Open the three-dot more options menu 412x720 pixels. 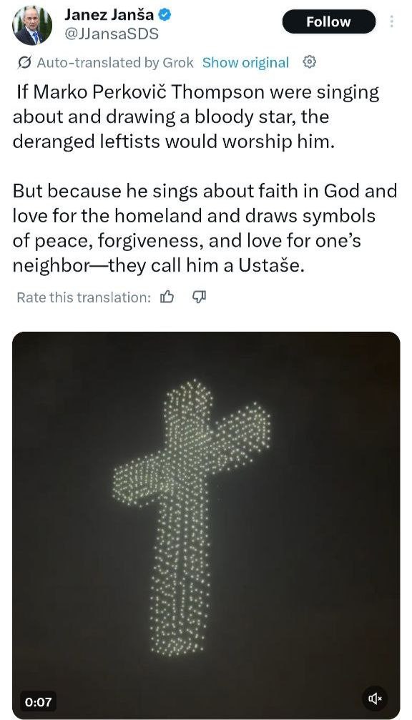point(391,21)
